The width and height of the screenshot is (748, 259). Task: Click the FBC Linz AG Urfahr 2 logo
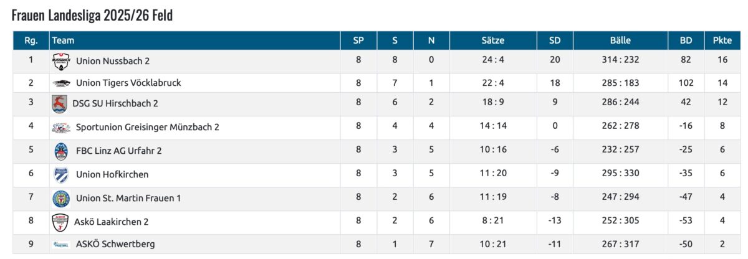(61, 151)
